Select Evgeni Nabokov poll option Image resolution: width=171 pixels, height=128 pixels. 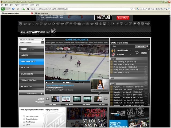tap(24, 119)
